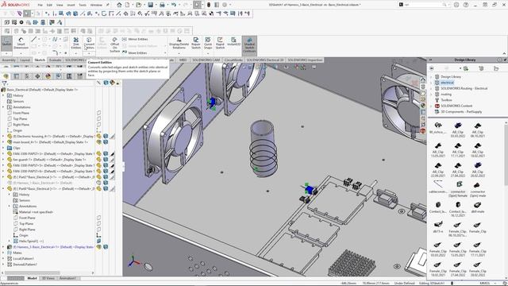The image size is (508, 286).
Task: Open the Insert menu
Action: (x=71, y=6)
